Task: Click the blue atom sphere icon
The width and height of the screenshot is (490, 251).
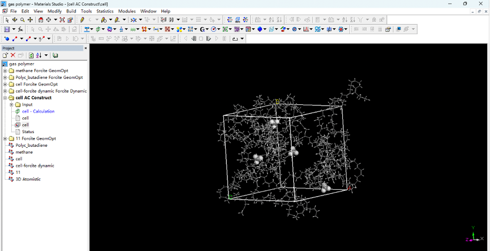Action: pyautogui.click(x=7, y=39)
